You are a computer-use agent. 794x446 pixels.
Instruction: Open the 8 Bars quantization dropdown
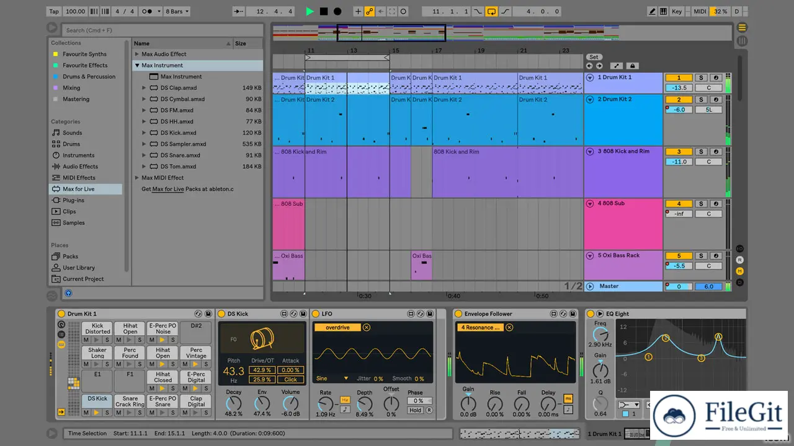click(x=178, y=11)
